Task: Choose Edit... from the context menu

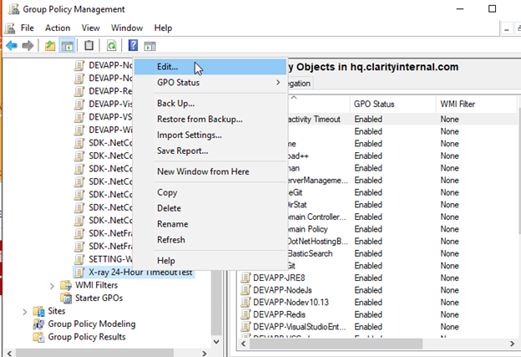Action: 210,67
